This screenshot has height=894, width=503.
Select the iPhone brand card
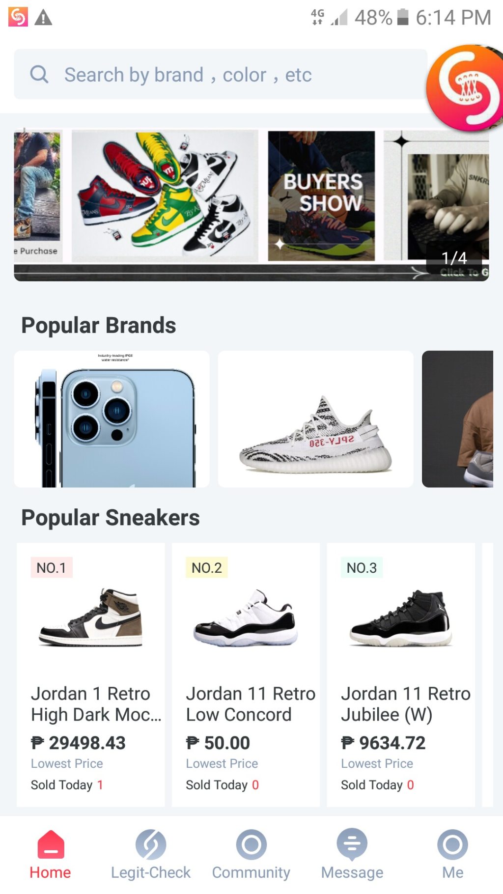click(112, 419)
